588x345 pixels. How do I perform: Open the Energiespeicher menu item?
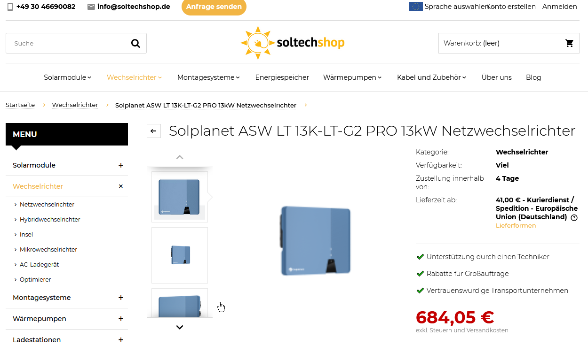(x=282, y=77)
